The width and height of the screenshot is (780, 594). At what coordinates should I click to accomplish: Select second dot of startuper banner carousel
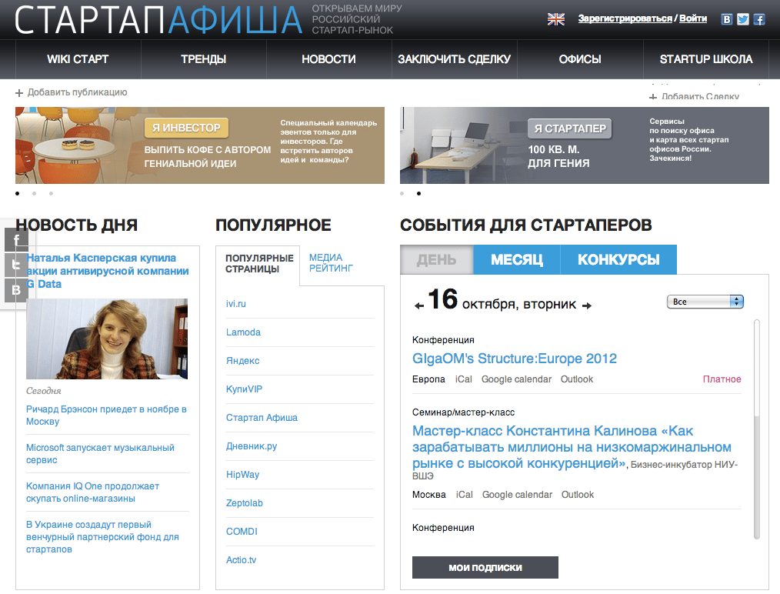[x=419, y=194]
